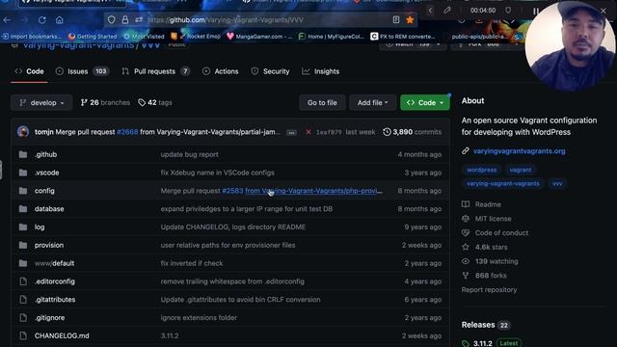View the 42 tags link
Screen dimensions: 617x347
(x=155, y=103)
